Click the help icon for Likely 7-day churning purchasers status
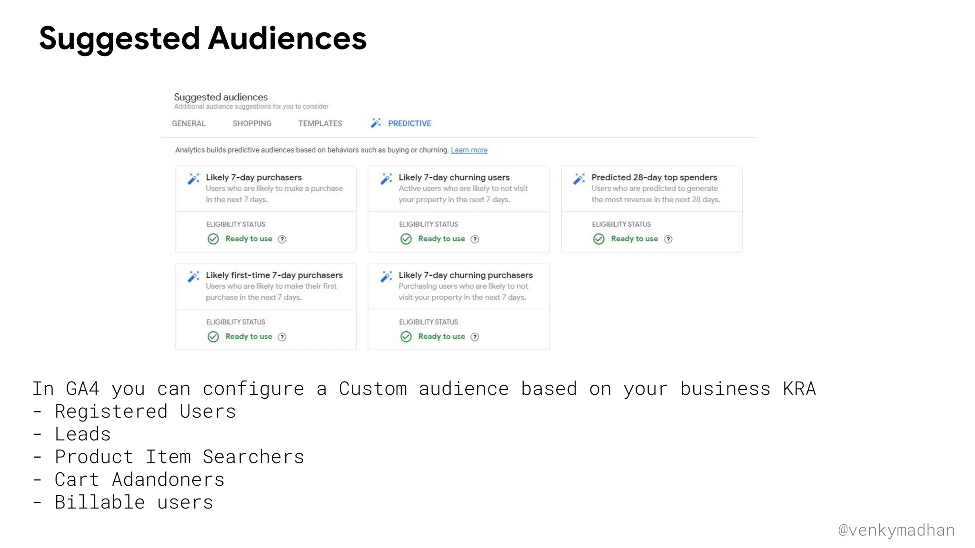Image resolution: width=975 pixels, height=548 pixels. click(x=475, y=337)
